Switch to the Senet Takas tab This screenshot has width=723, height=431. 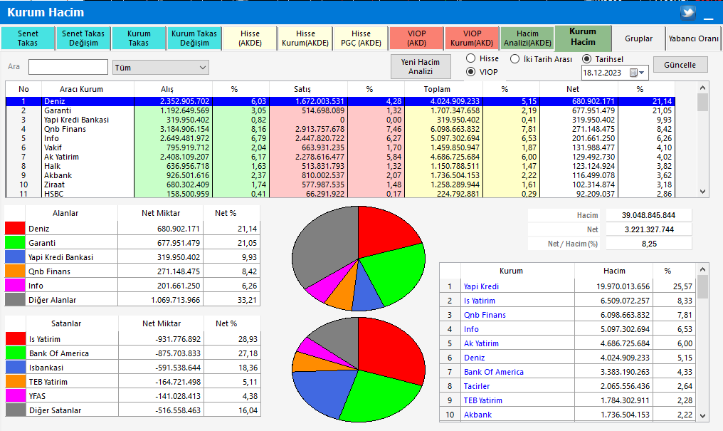[28, 38]
